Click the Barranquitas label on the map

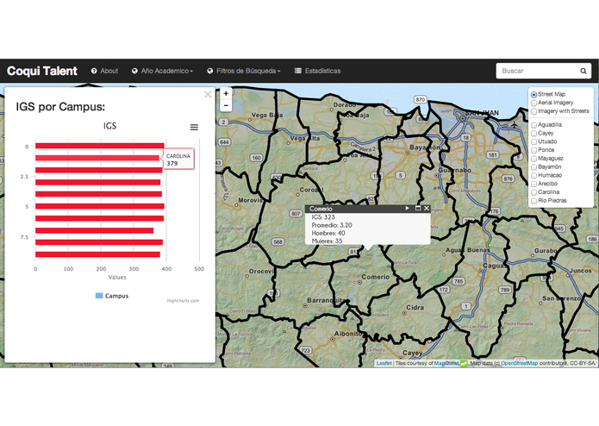click(x=328, y=301)
